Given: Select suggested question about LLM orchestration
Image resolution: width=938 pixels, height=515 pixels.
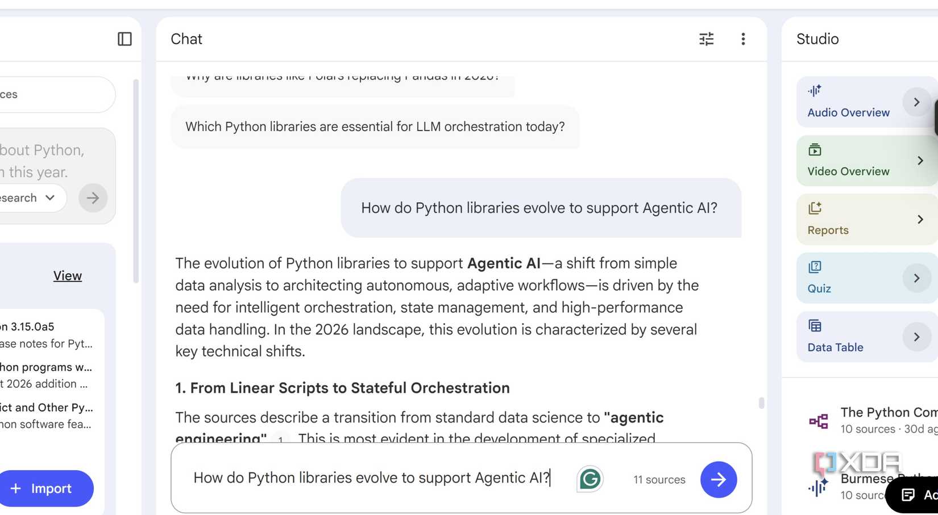Looking at the screenshot, I should [375, 127].
